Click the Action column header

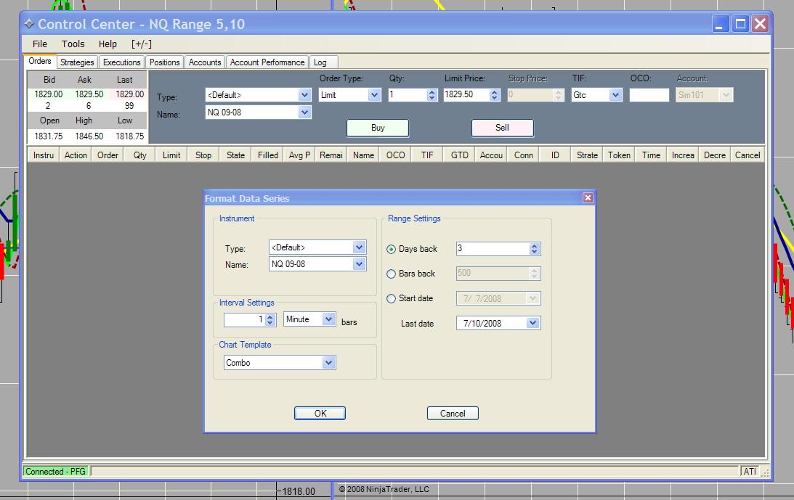76,155
